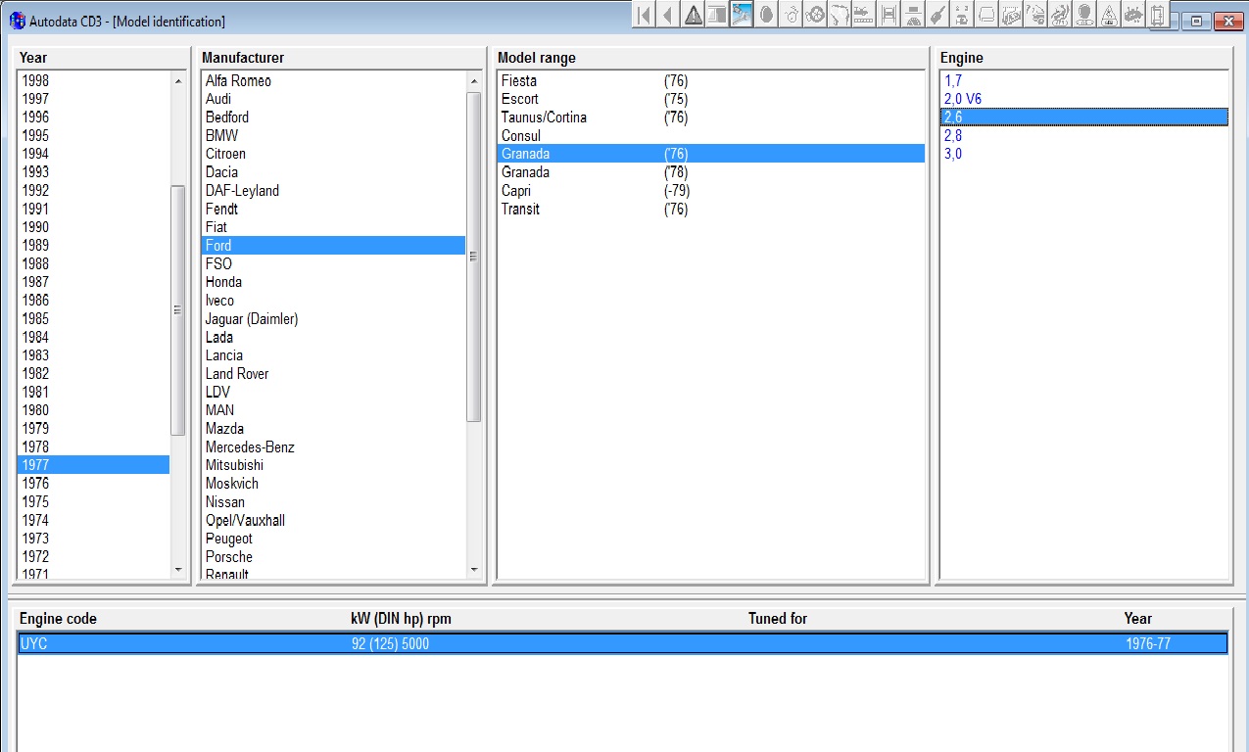Click up arrow of Year list scrollbar
This screenshot has height=752, width=1249.
click(178, 81)
